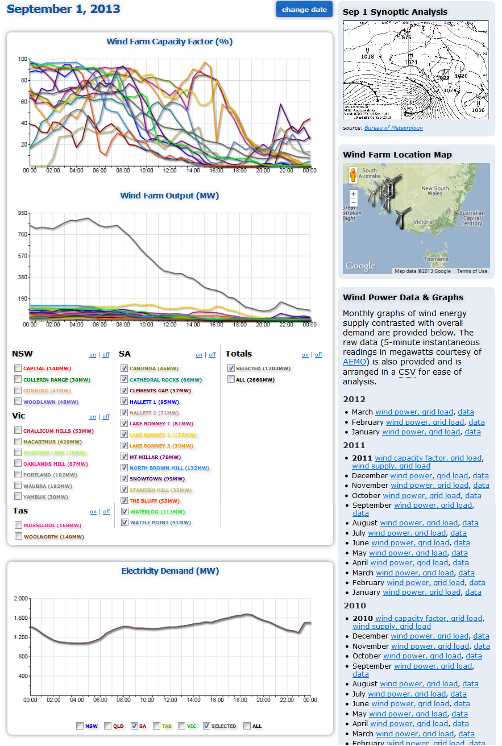Zoom in on the wind farm map

[353, 194]
